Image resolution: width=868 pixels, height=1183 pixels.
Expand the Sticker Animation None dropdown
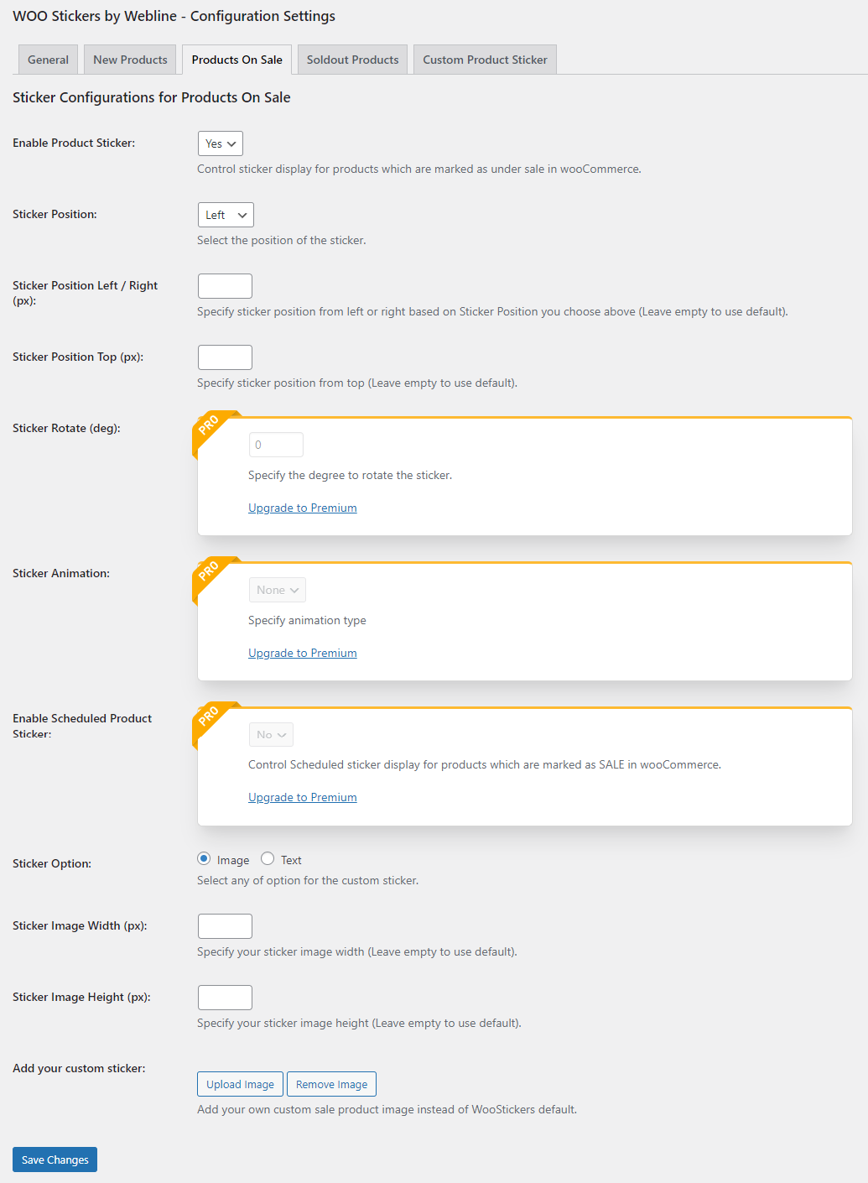[x=278, y=590]
